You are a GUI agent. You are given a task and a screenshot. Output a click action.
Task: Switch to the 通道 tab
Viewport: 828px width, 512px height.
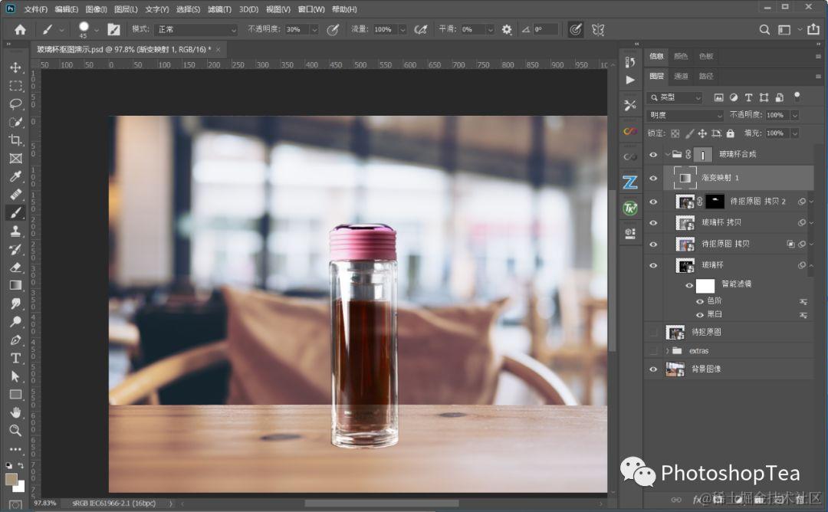pyautogui.click(x=682, y=76)
